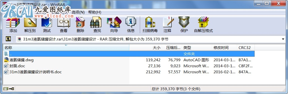The width and height of the screenshot is (288, 94).
Task: Click the 文件夹 type cell
Action: pyautogui.click(x=189, y=54)
